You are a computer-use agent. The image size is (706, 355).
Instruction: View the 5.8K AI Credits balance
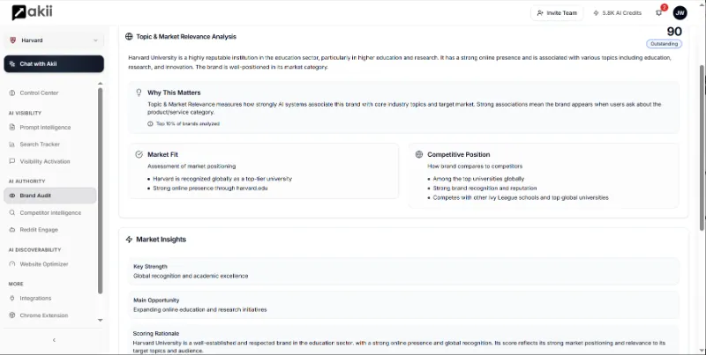point(618,13)
